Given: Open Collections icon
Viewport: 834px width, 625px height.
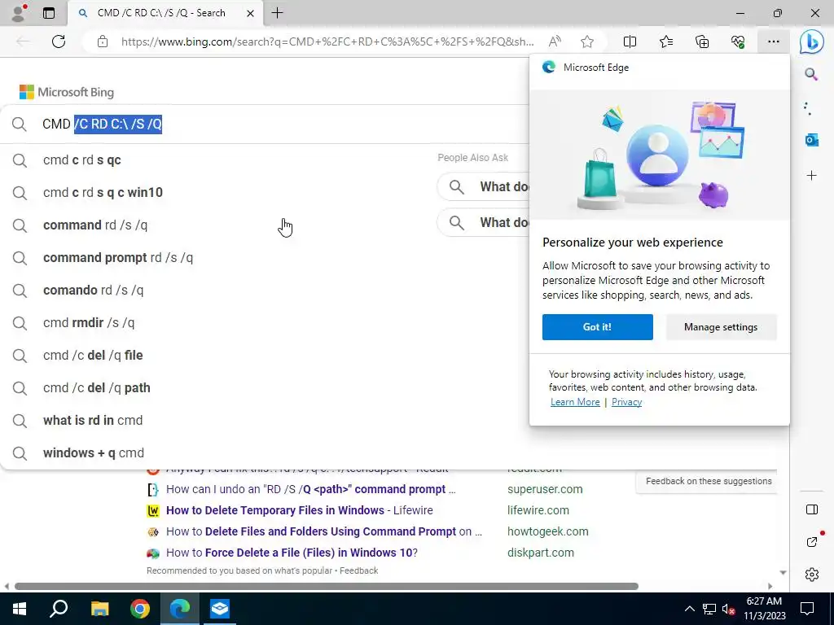Looking at the screenshot, I should [702, 42].
